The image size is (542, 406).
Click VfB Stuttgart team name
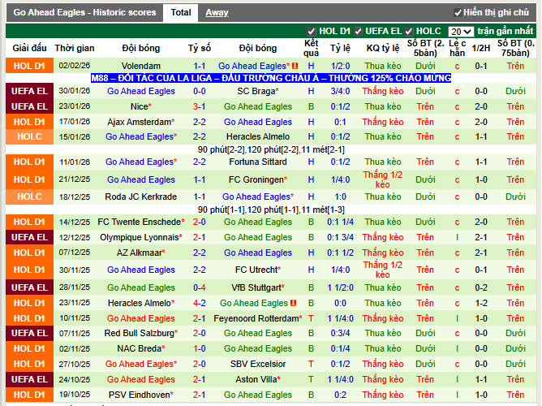pos(258,287)
